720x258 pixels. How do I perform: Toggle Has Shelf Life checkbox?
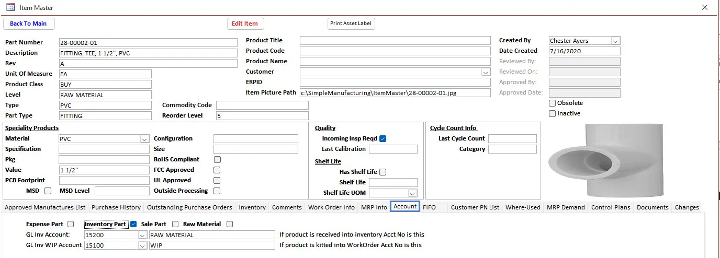coord(383,172)
